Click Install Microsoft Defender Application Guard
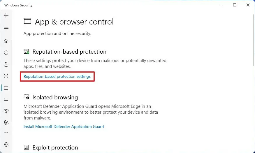 tap(64, 126)
